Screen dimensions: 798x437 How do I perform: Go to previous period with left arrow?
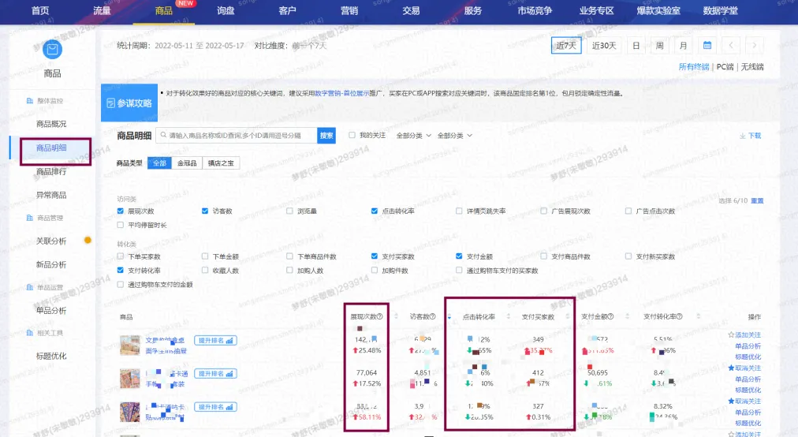point(732,46)
